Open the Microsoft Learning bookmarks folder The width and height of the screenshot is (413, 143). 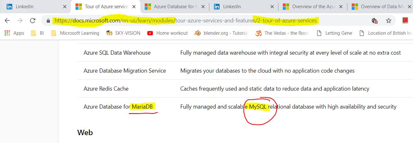click(75, 33)
